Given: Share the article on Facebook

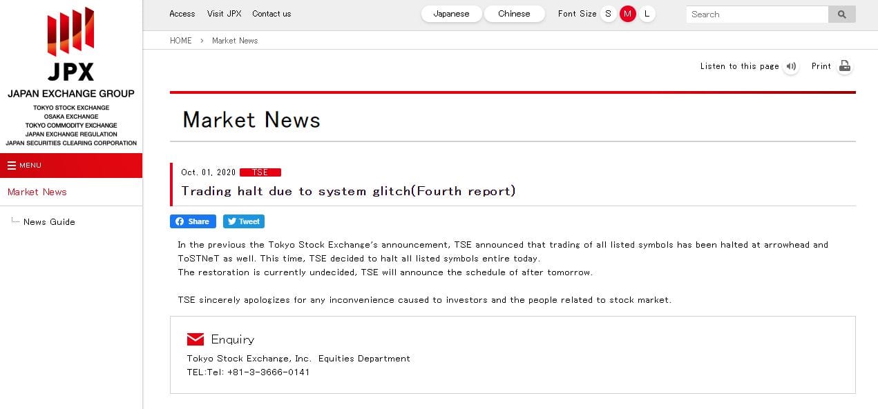Looking at the screenshot, I should [x=193, y=221].
